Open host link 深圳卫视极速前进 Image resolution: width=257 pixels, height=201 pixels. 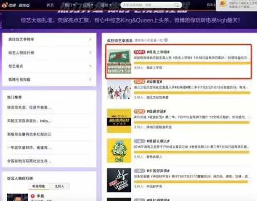click(x=159, y=127)
